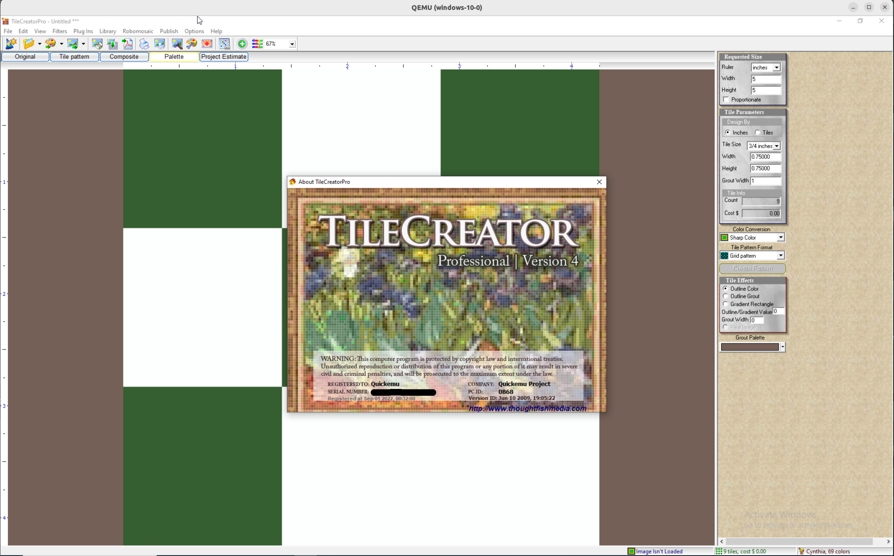Enable the Proportionate checkbox
The image size is (894, 556).
coord(726,100)
